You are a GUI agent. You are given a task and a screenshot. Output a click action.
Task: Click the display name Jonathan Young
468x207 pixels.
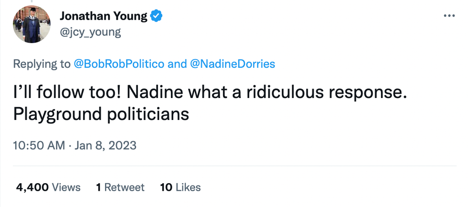tap(103, 16)
